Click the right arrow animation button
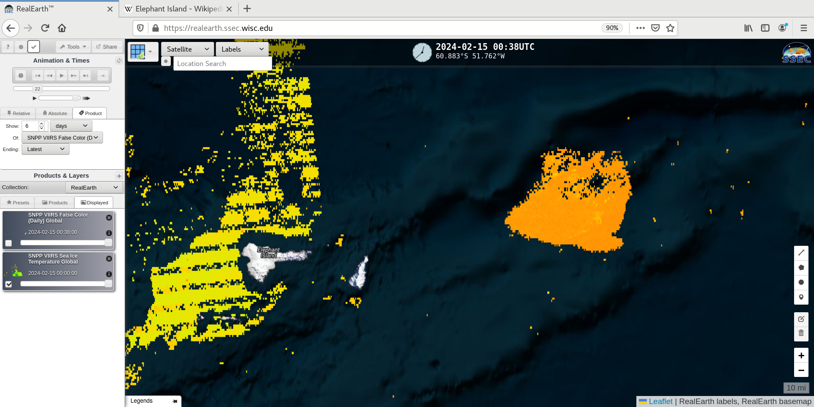Screen dimensions: 814x407 [x=103, y=75]
